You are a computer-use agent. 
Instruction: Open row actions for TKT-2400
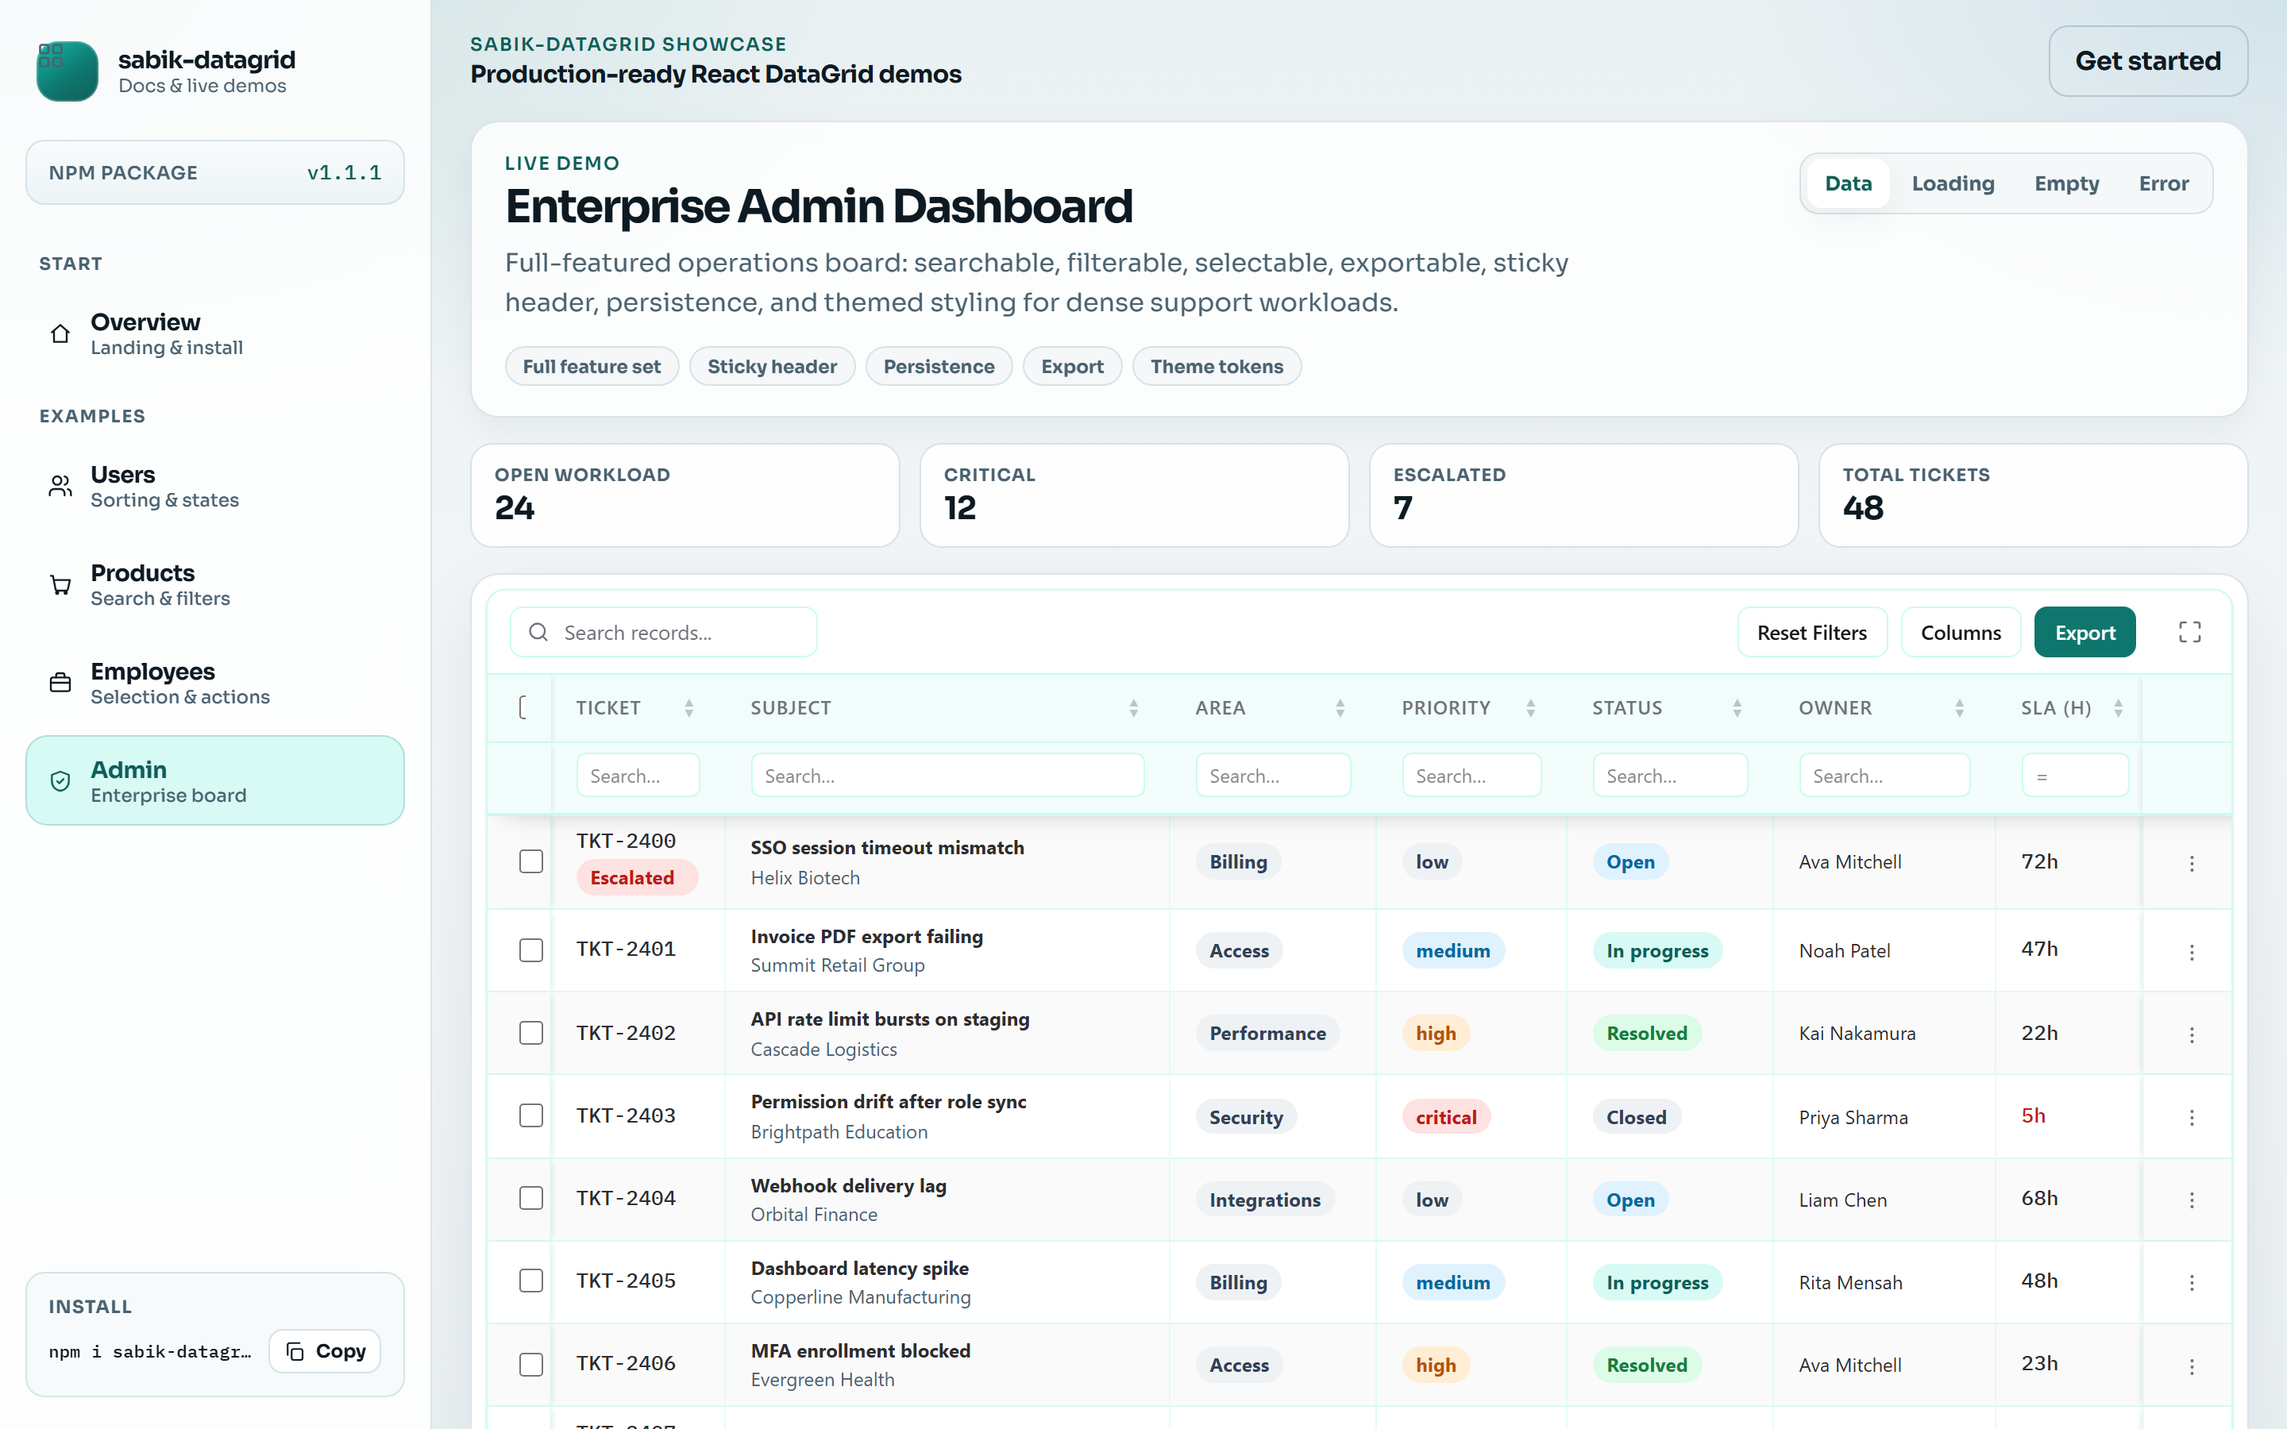[x=2192, y=863]
